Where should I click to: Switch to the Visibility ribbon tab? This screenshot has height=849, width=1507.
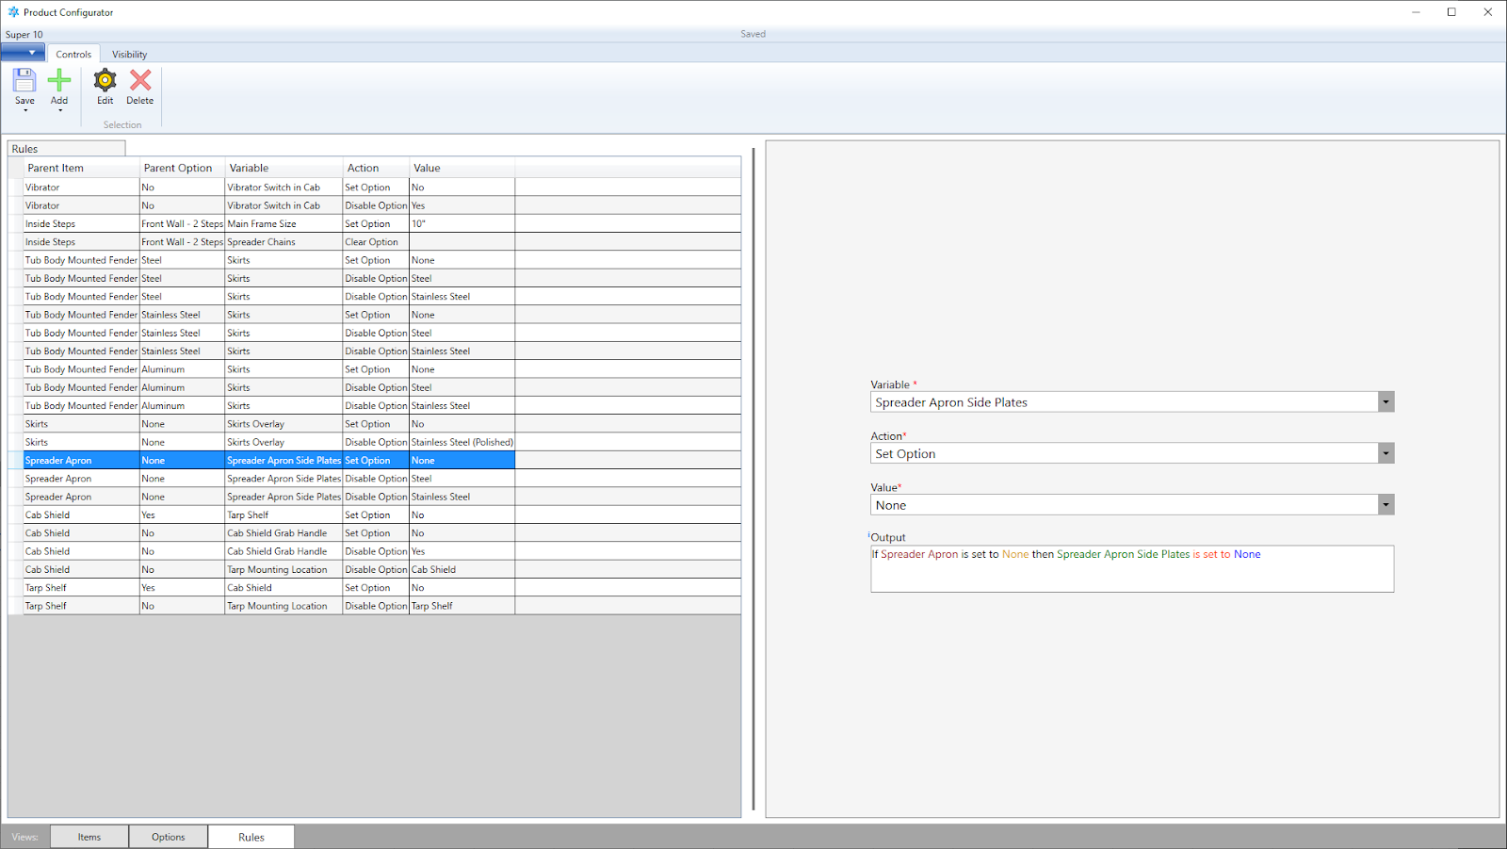(x=129, y=55)
